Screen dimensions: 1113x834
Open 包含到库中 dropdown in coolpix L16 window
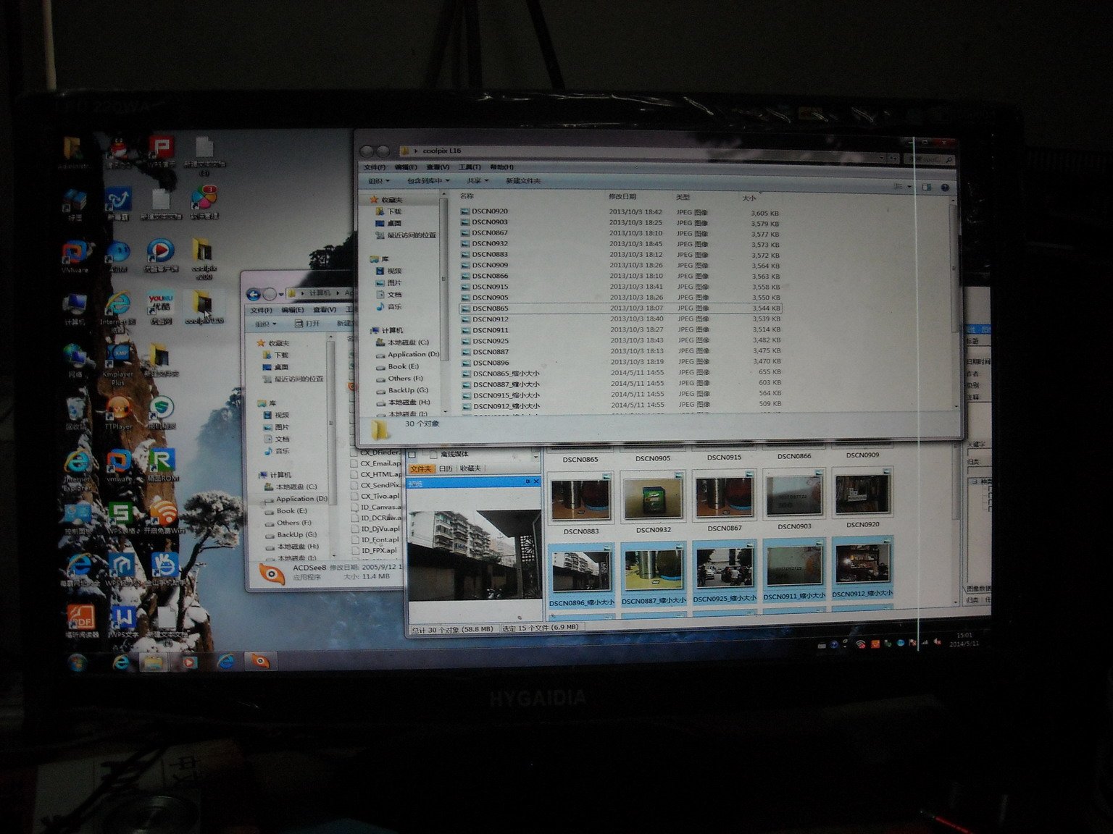(428, 180)
